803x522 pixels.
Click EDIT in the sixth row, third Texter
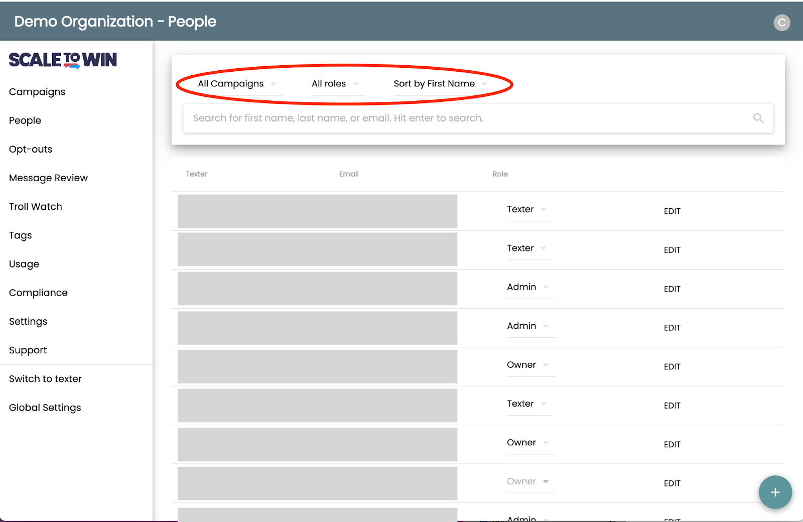(672, 406)
